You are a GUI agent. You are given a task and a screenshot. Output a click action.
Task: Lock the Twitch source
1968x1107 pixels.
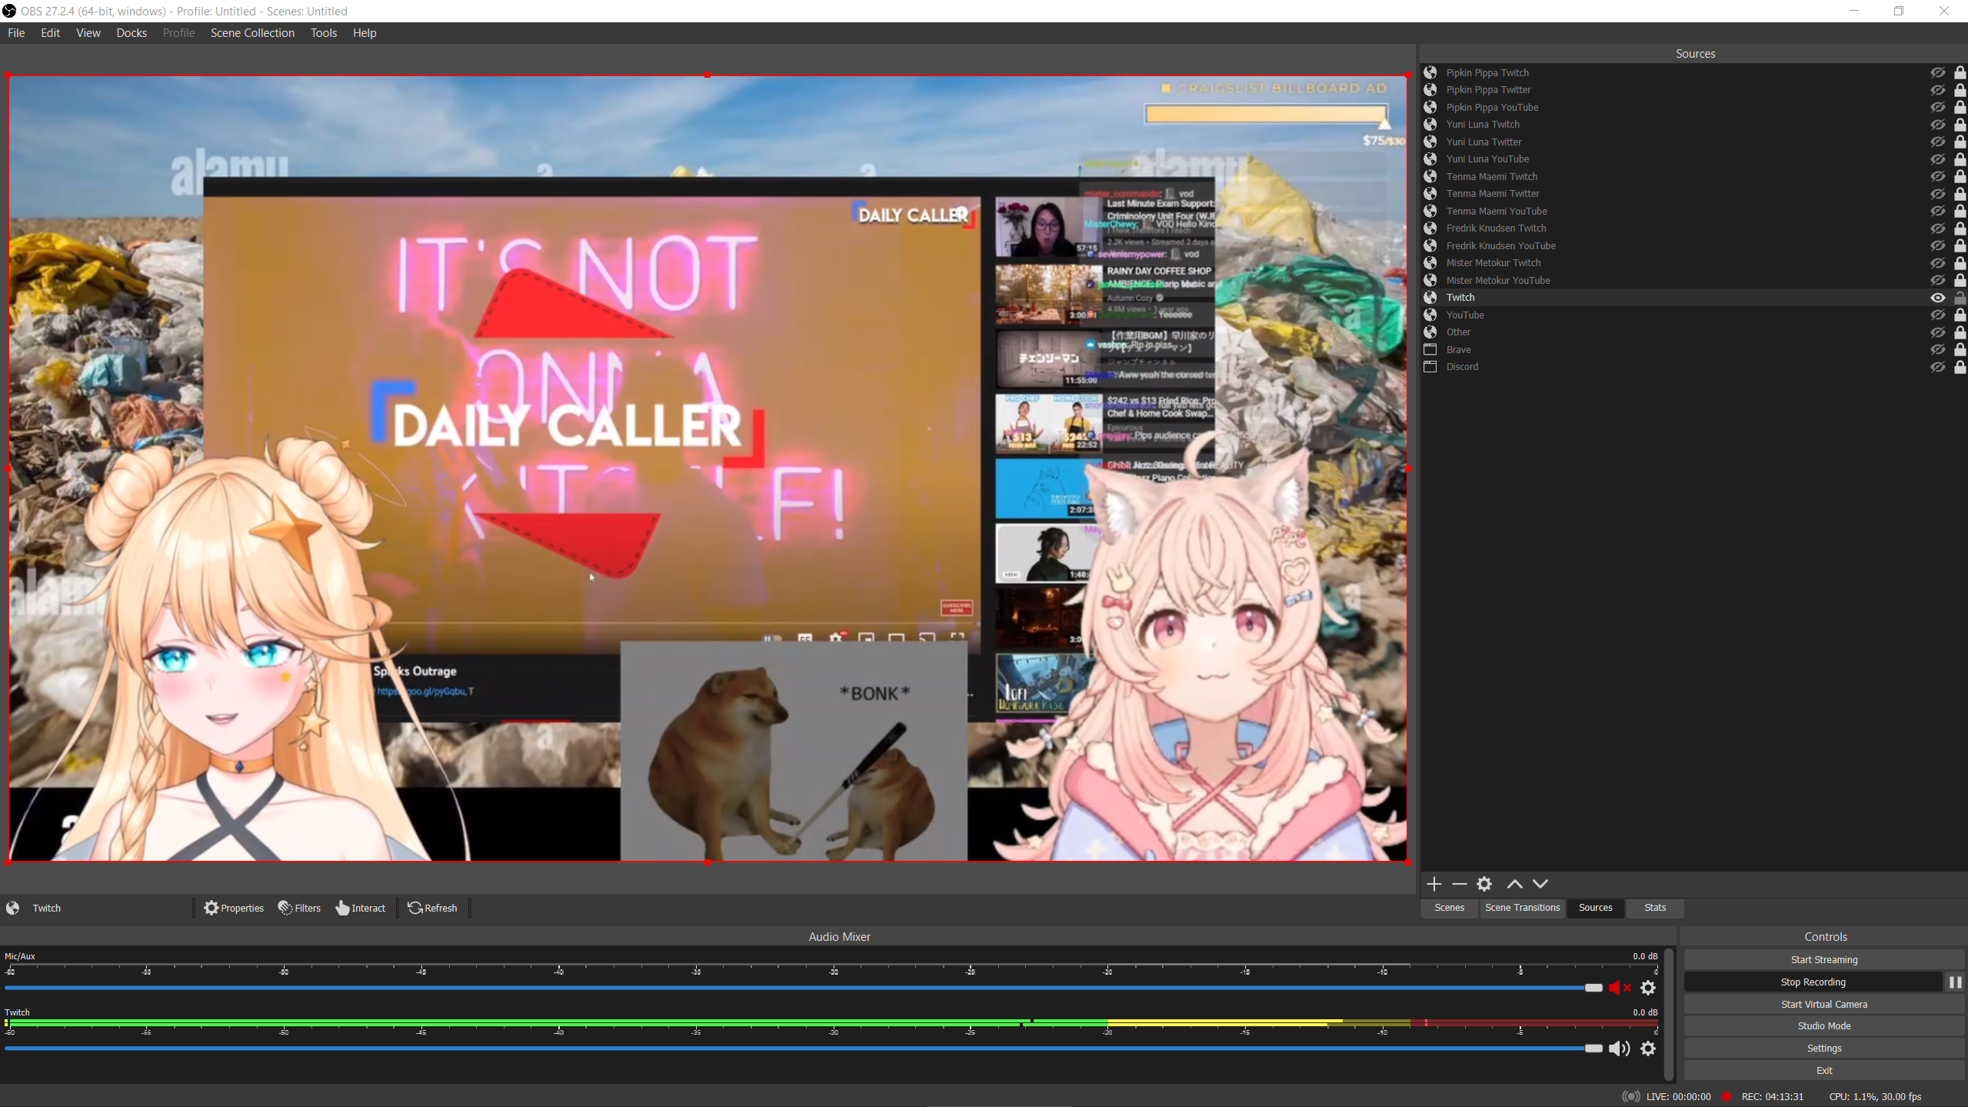[x=1960, y=298]
